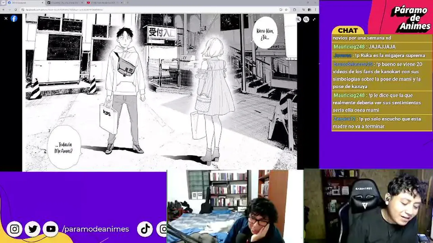The width and height of the screenshot is (433, 243).
Task: Enter fullscreen in the photo viewer
Action: 314,20
